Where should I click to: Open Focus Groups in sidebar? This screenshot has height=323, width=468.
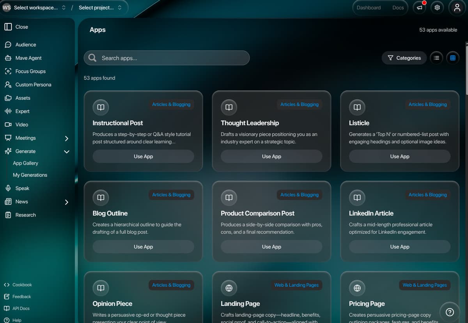tap(30, 71)
